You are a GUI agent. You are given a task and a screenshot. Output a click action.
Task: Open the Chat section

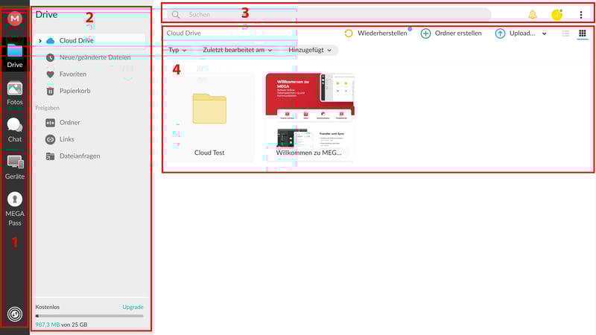(x=15, y=130)
